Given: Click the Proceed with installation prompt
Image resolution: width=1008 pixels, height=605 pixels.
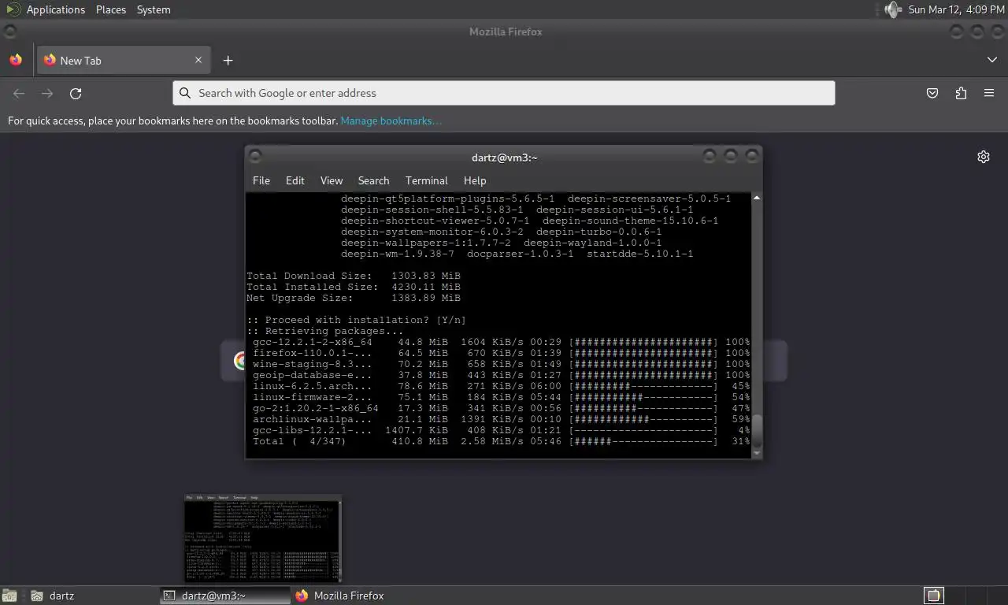Looking at the screenshot, I should 356,320.
